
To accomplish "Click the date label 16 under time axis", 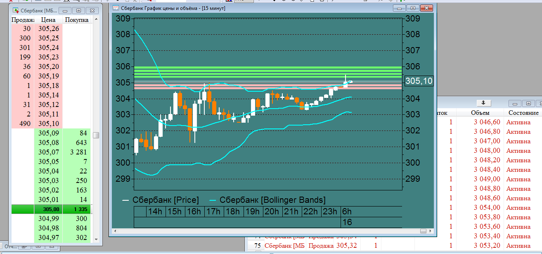I will click(347, 223).
